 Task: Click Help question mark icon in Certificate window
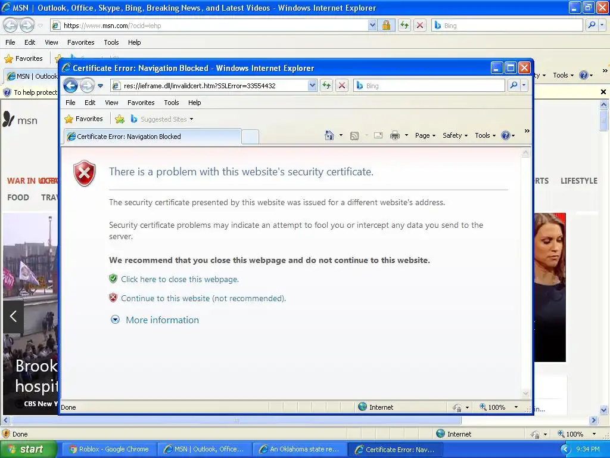coord(505,135)
